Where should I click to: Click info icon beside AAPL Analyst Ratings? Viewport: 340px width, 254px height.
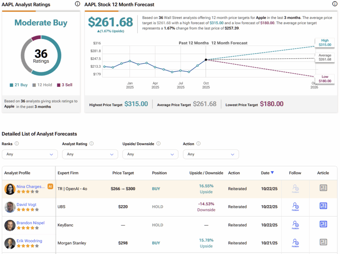pyautogui.click(x=77, y=4)
